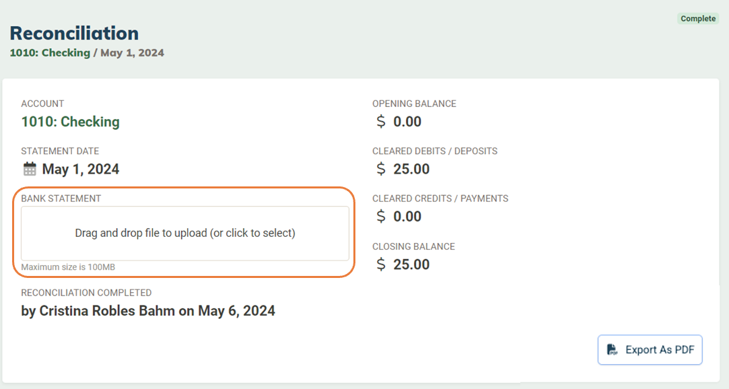Click the dollar sign under Cleared Credits / Payments
729x389 pixels.
point(381,217)
